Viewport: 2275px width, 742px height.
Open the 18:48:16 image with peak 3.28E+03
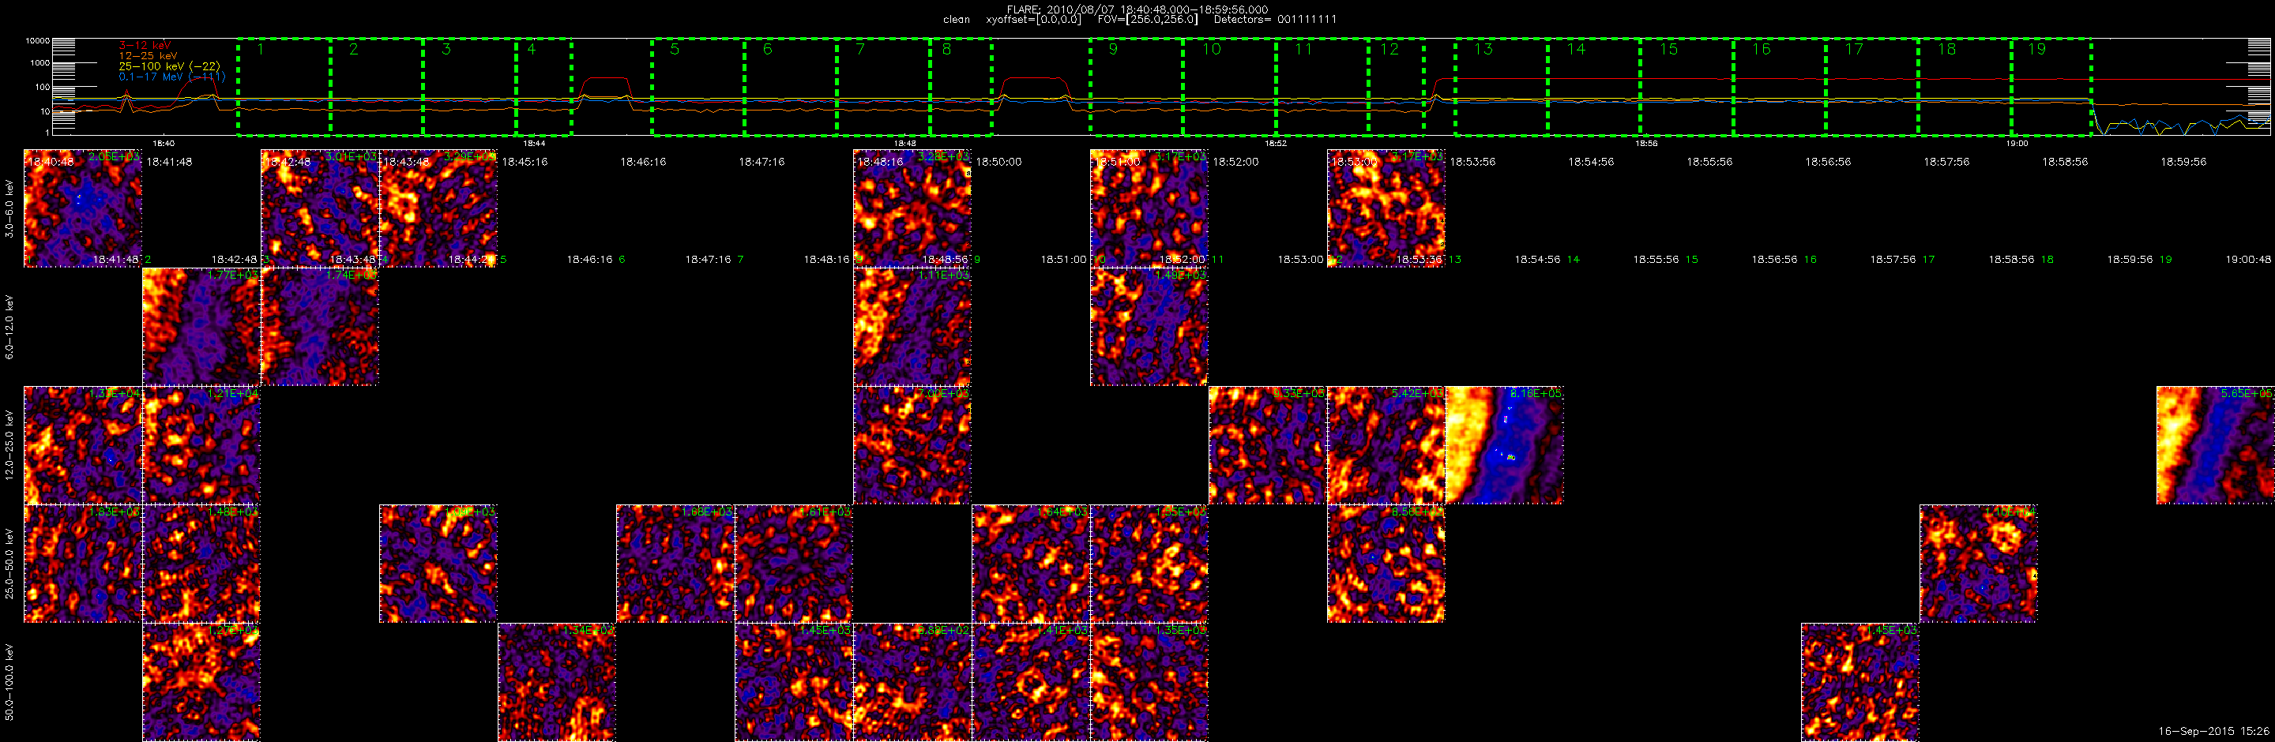[912, 208]
